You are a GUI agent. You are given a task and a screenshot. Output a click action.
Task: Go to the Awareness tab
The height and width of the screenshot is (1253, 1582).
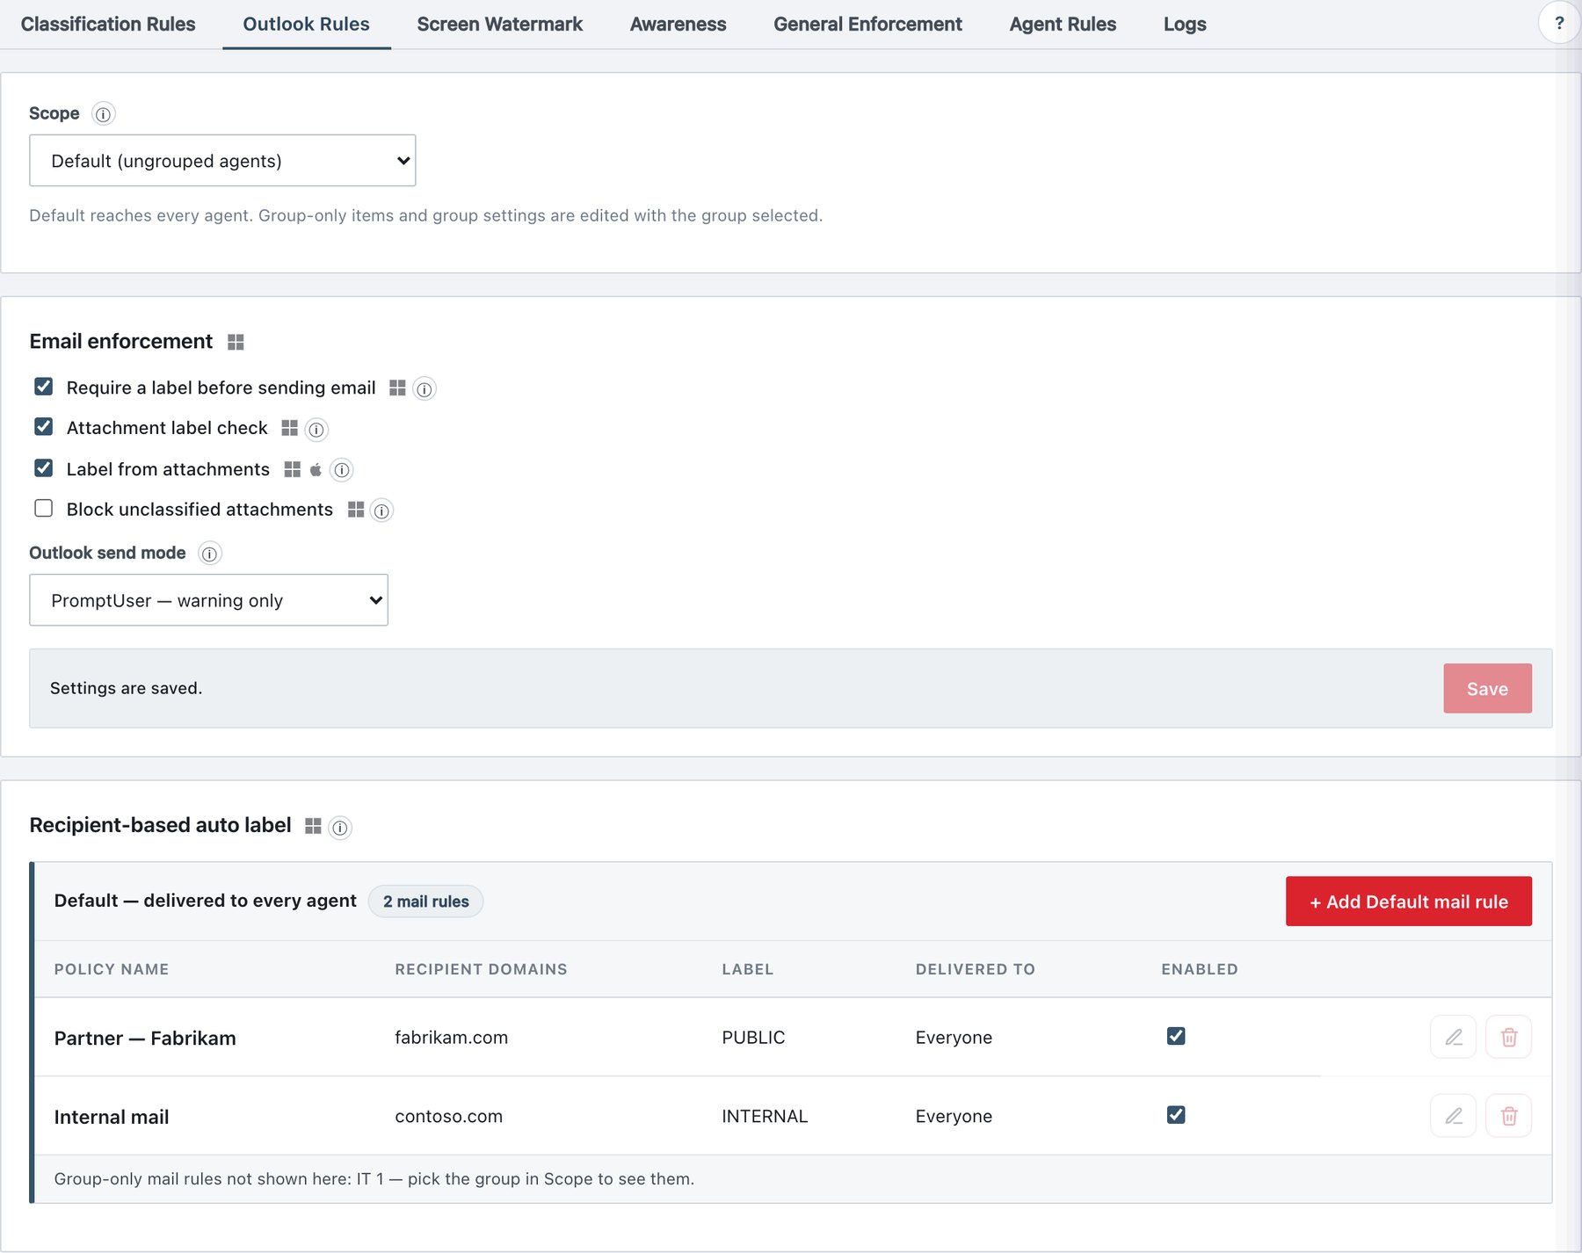coord(678,25)
